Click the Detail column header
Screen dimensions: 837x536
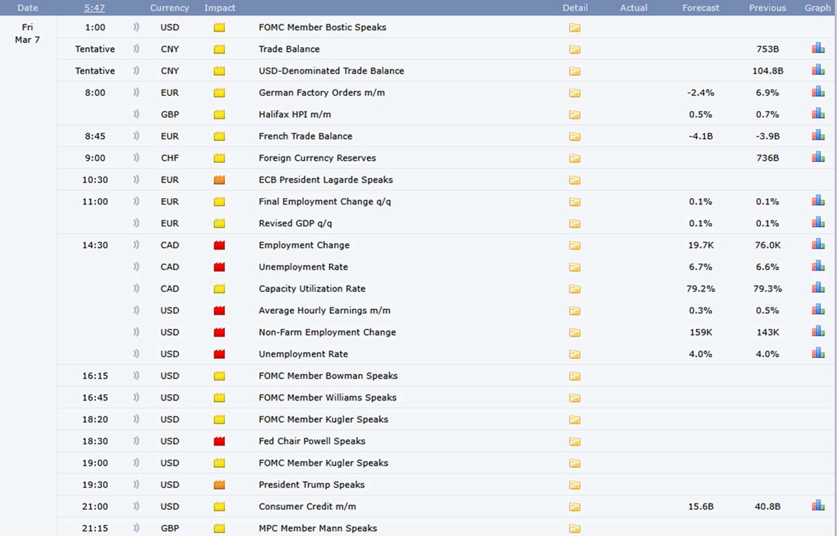point(575,8)
